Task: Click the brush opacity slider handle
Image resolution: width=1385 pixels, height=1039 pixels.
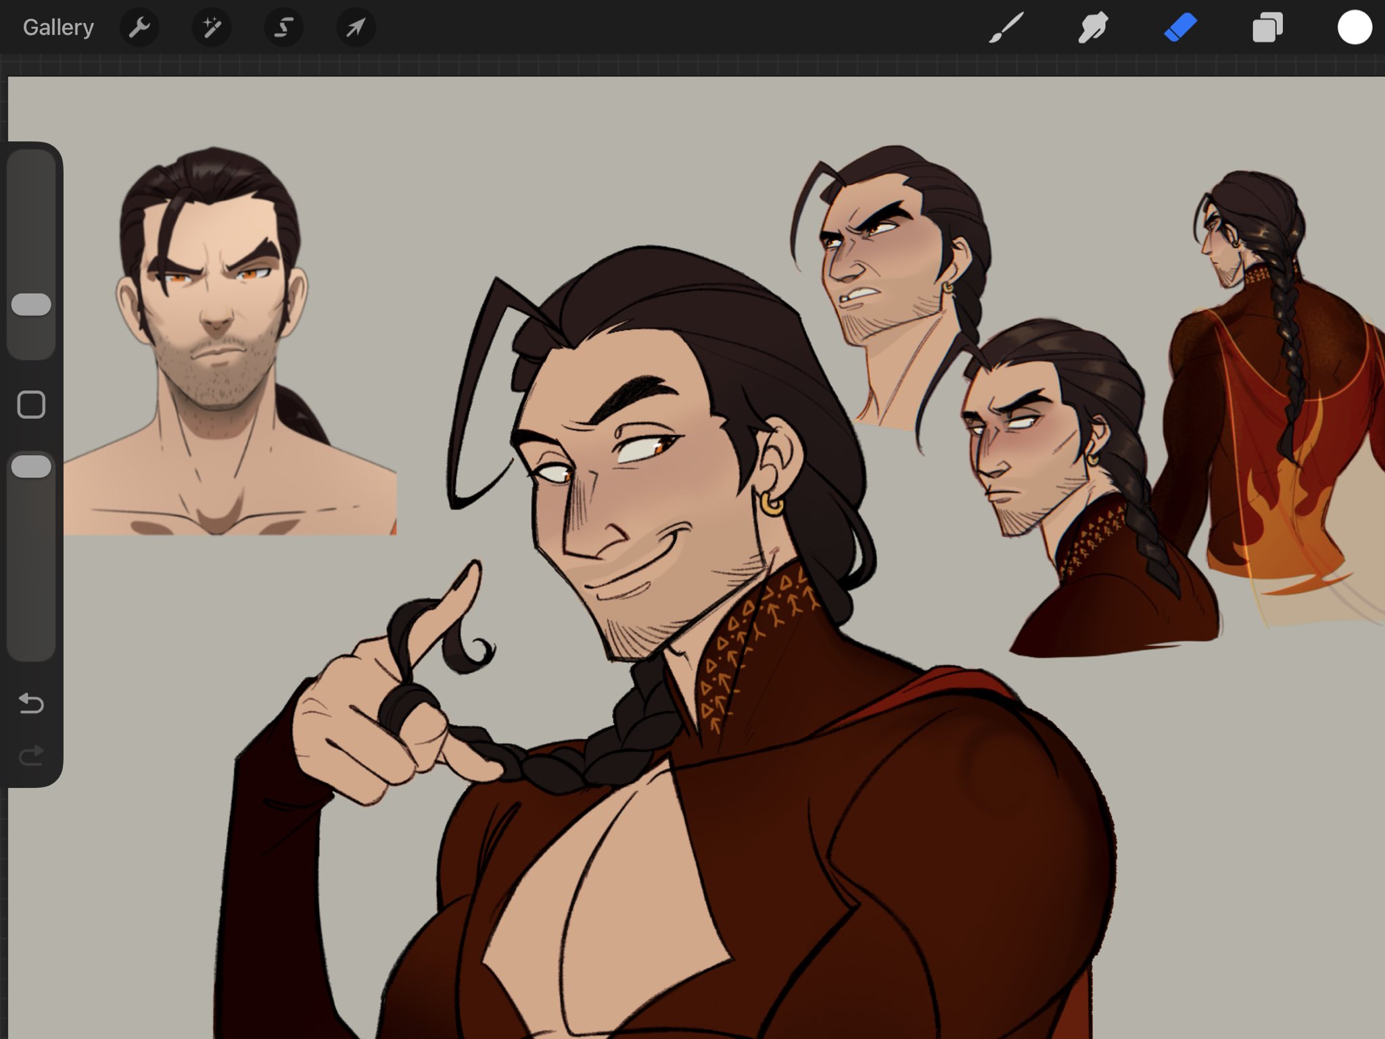Action: pos(31,467)
